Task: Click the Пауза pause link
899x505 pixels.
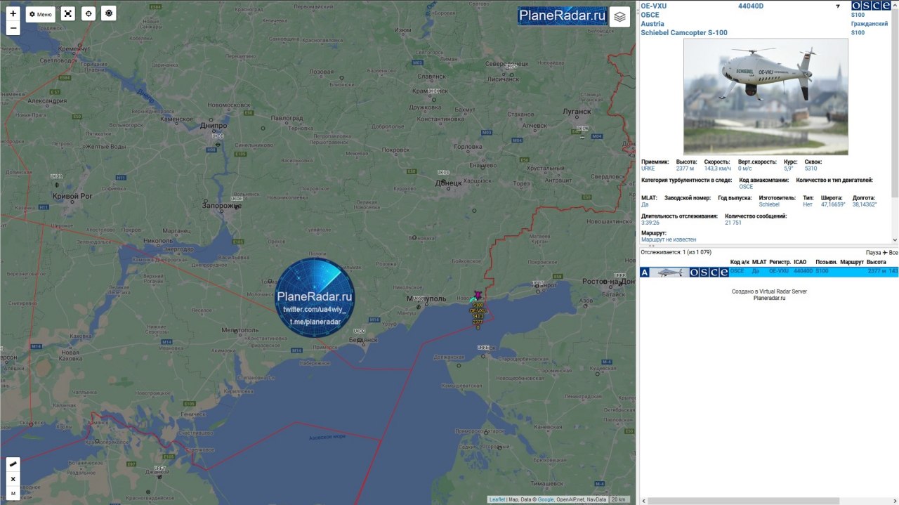Action: coord(873,252)
